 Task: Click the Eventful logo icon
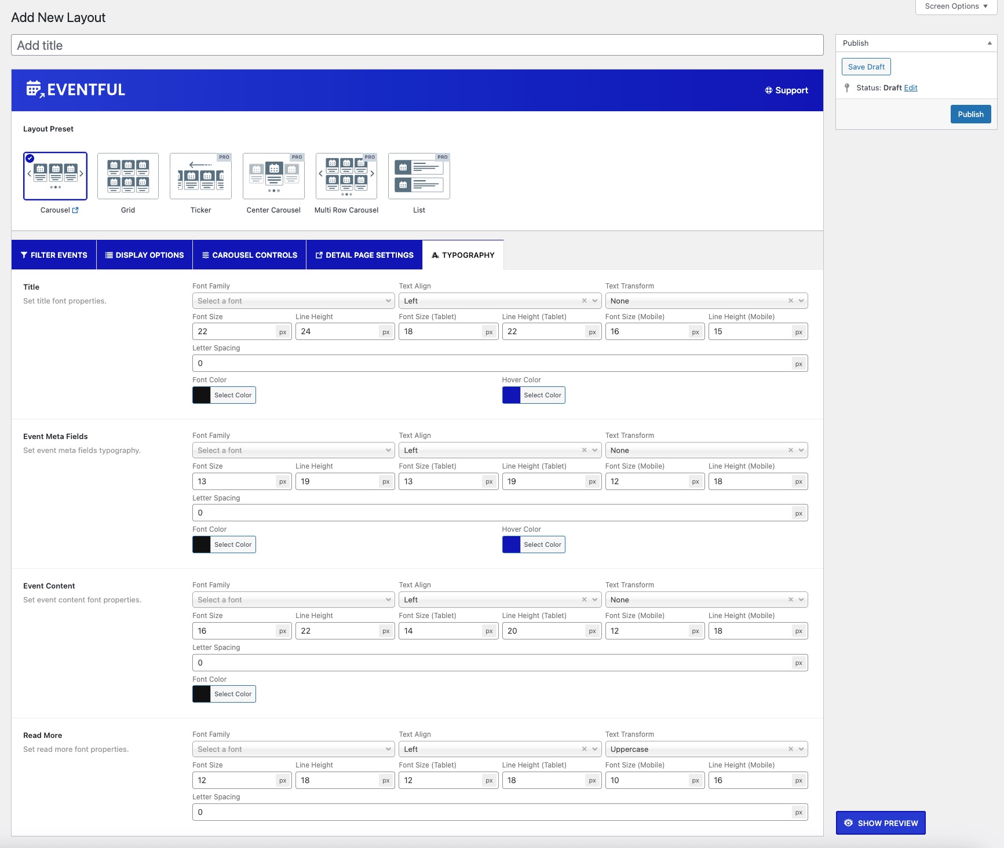(35, 89)
